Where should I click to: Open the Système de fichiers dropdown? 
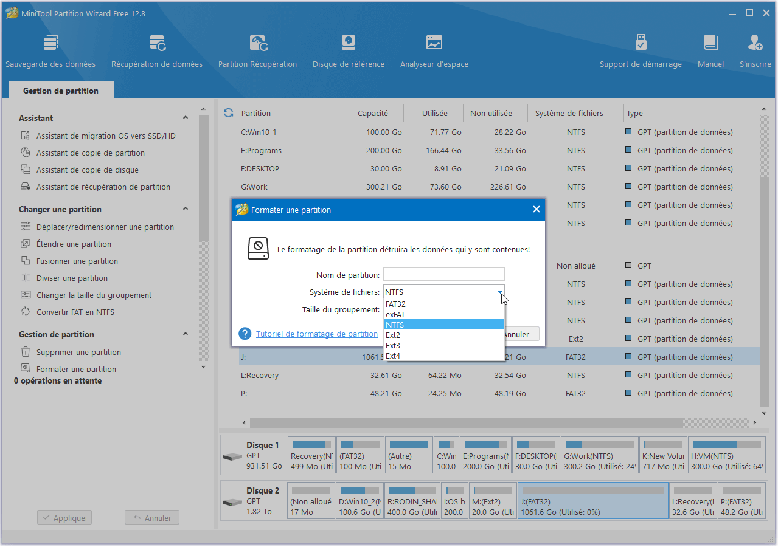point(500,292)
